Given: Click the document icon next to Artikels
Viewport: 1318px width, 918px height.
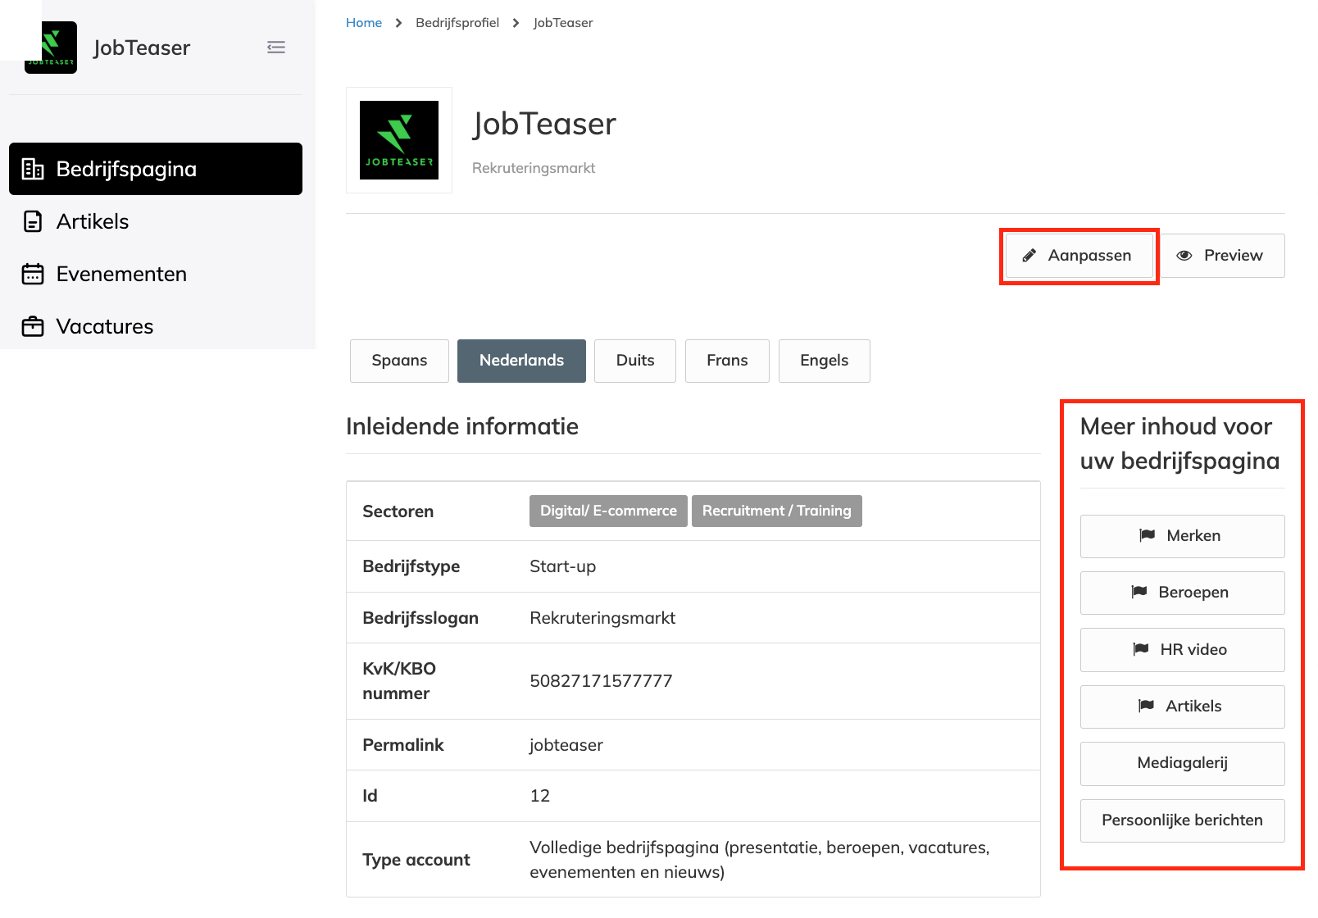Looking at the screenshot, I should click(33, 221).
